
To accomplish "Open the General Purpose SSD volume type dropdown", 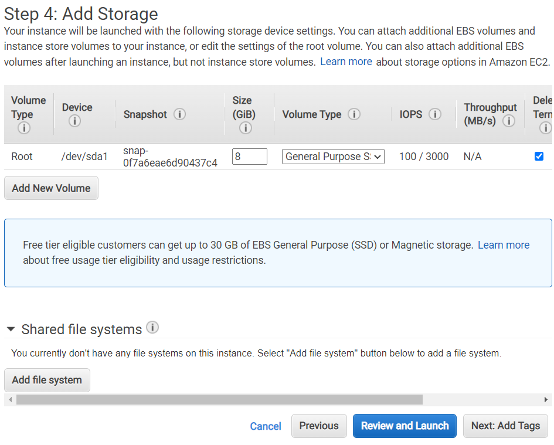I will [x=333, y=157].
